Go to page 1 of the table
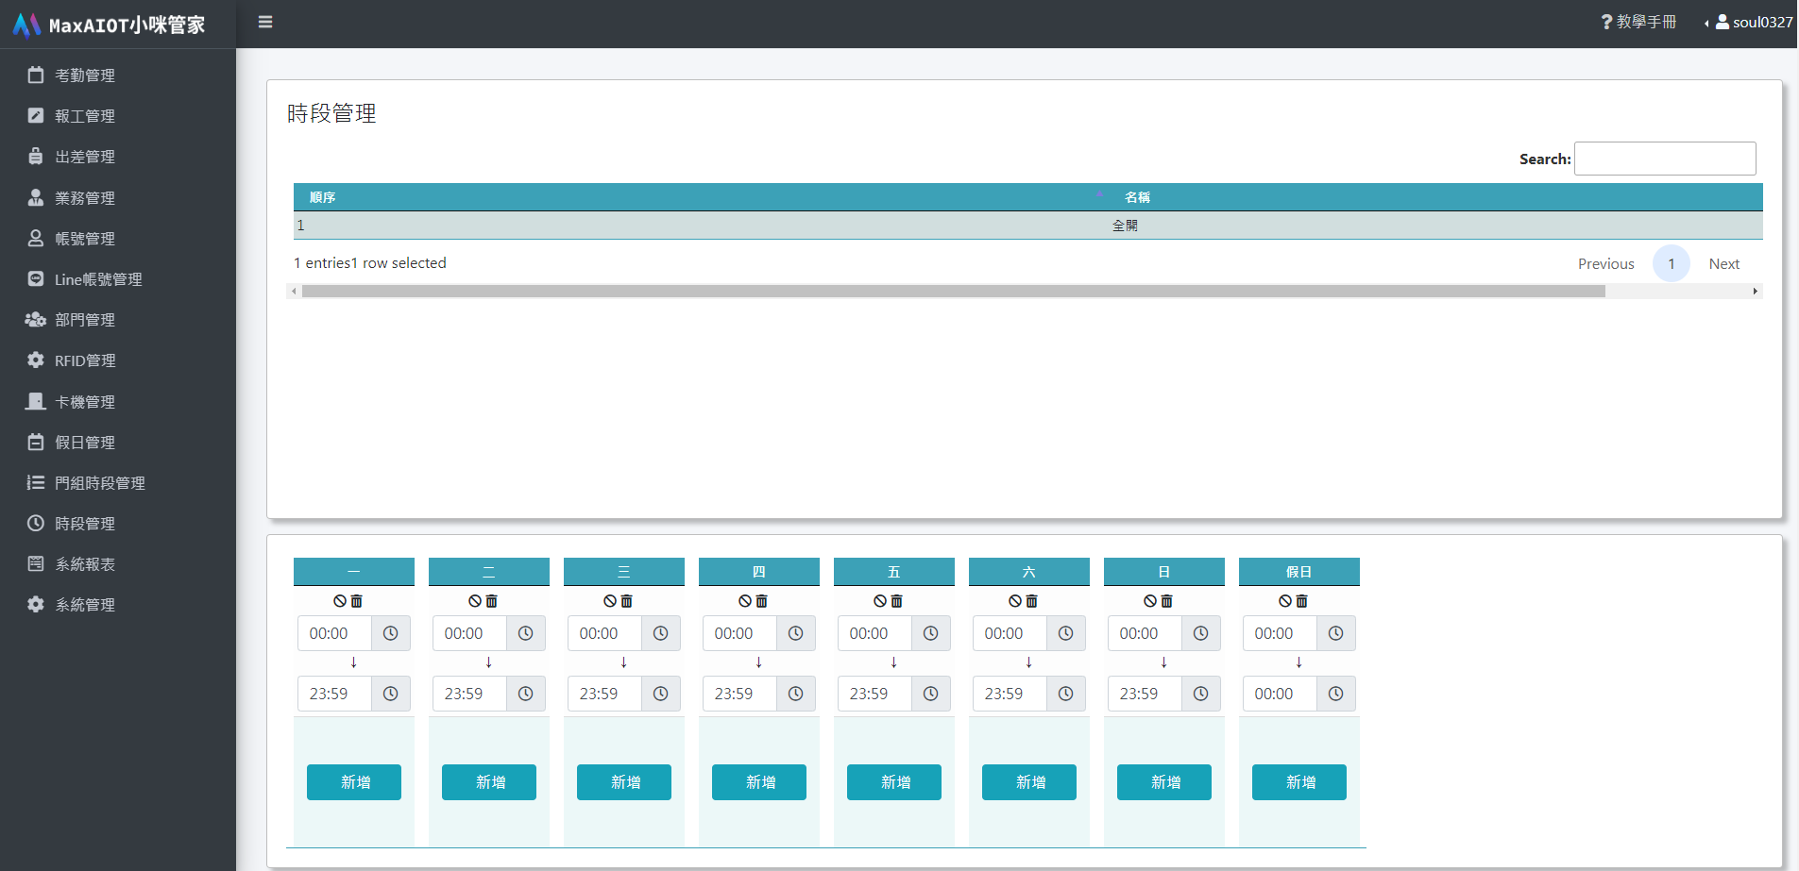 pyautogui.click(x=1671, y=264)
